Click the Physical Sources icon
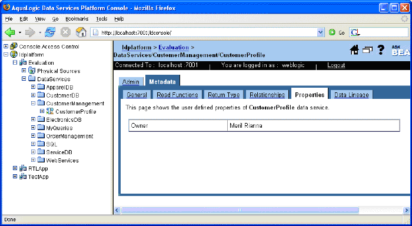Image resolution: width=412 pixels, height=226 pixels. [x=32, y=71]
